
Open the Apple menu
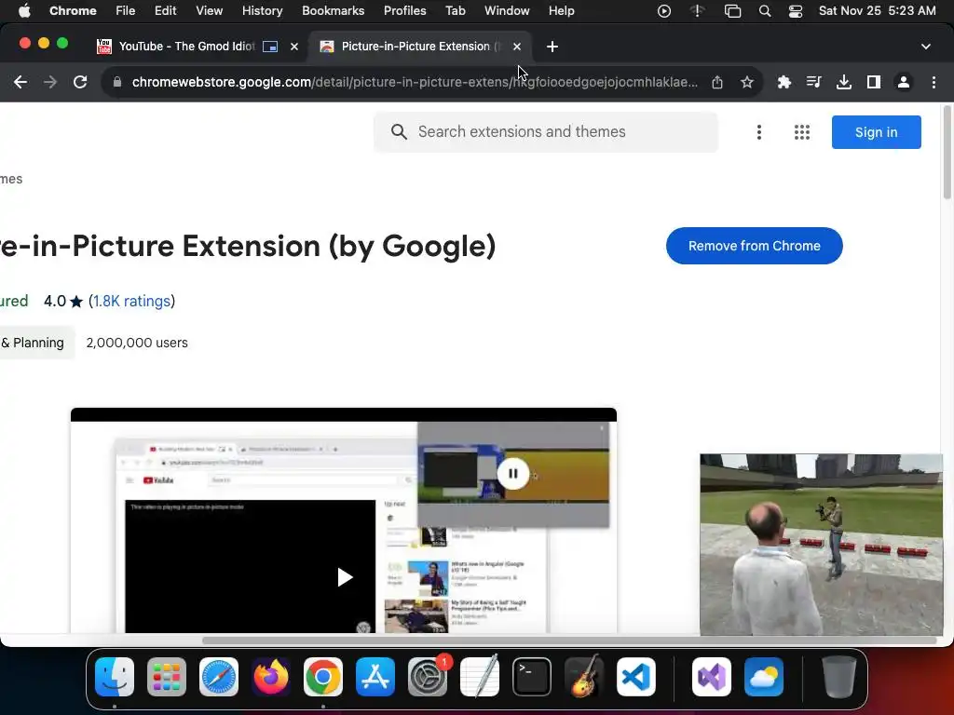[x=24, y=11]
